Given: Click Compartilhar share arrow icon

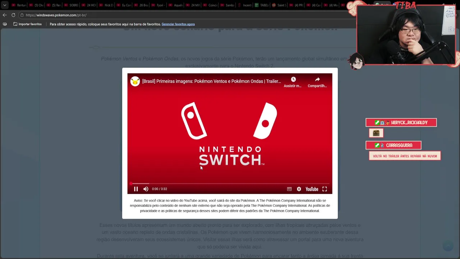Looking at the screenshot, I should coord(317,79).
